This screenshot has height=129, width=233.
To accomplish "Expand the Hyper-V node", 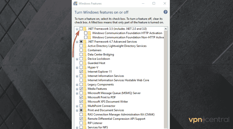I will (77, 68).
